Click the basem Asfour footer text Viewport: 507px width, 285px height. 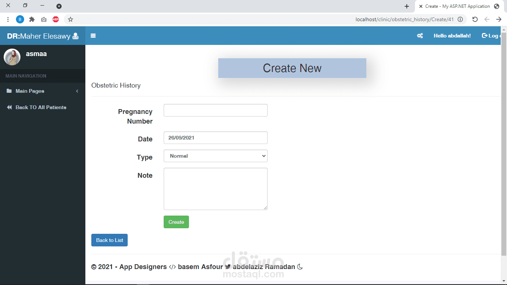[200, 267]
